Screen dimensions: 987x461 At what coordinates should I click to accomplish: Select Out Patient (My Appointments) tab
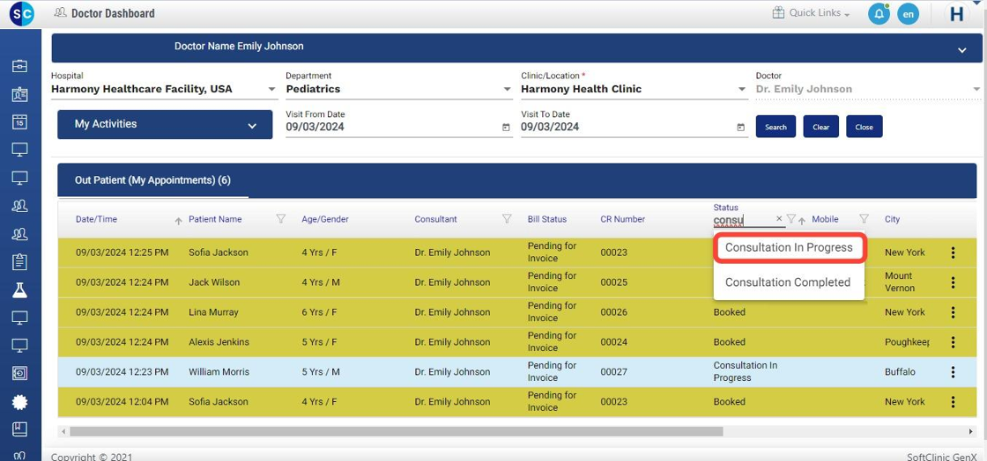[x=153, y=180]
